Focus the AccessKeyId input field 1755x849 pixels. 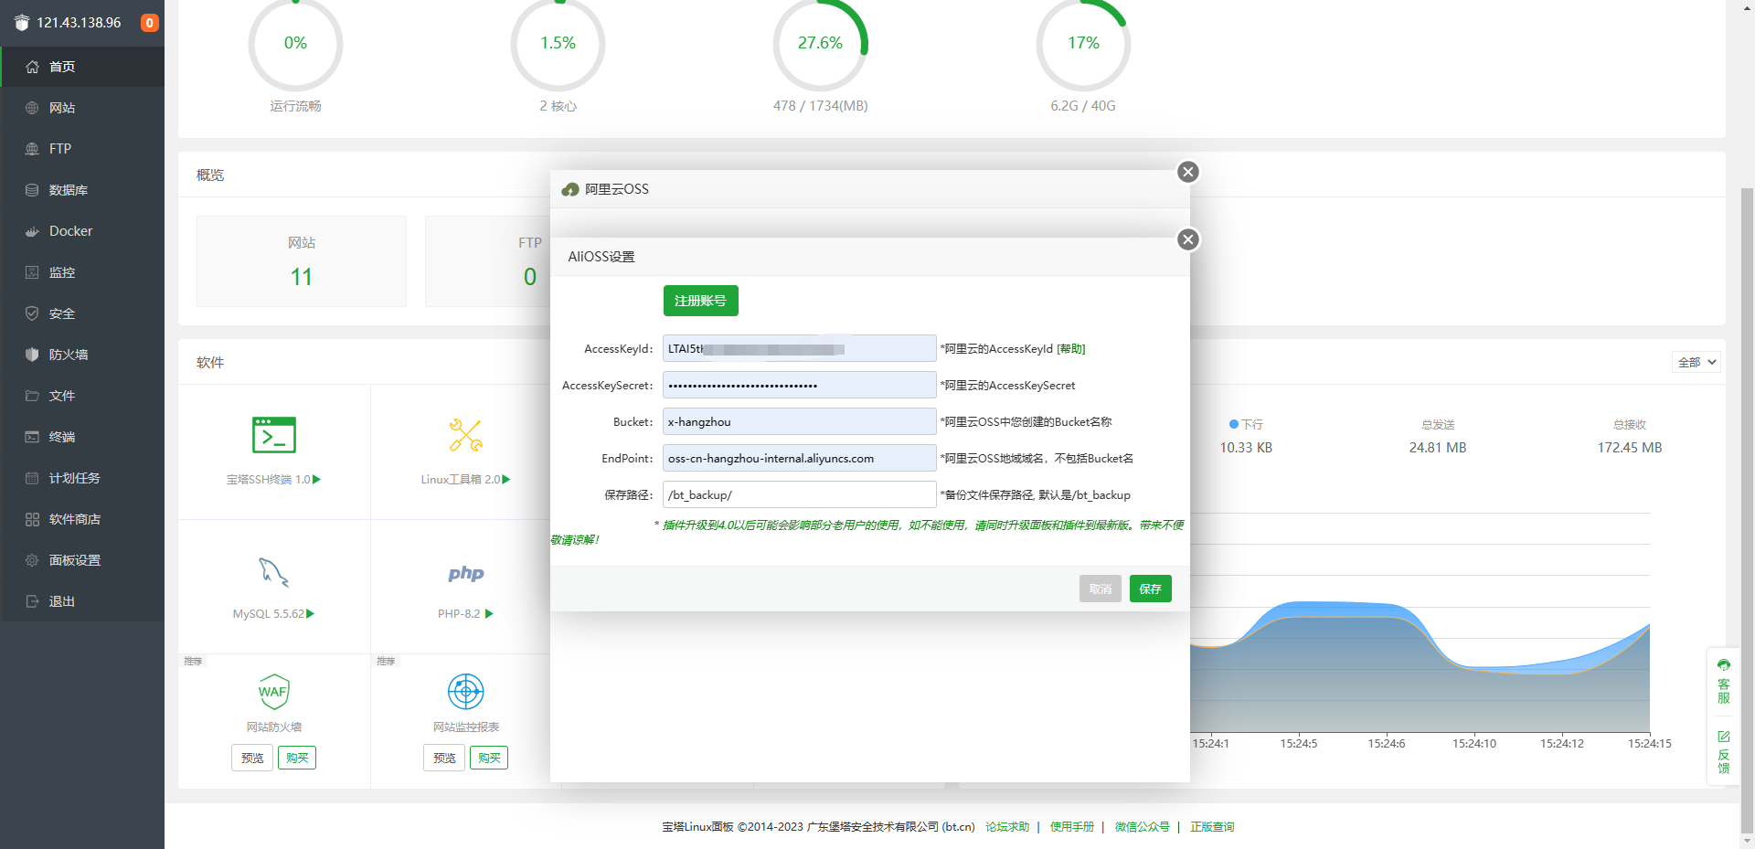[799, 348]
